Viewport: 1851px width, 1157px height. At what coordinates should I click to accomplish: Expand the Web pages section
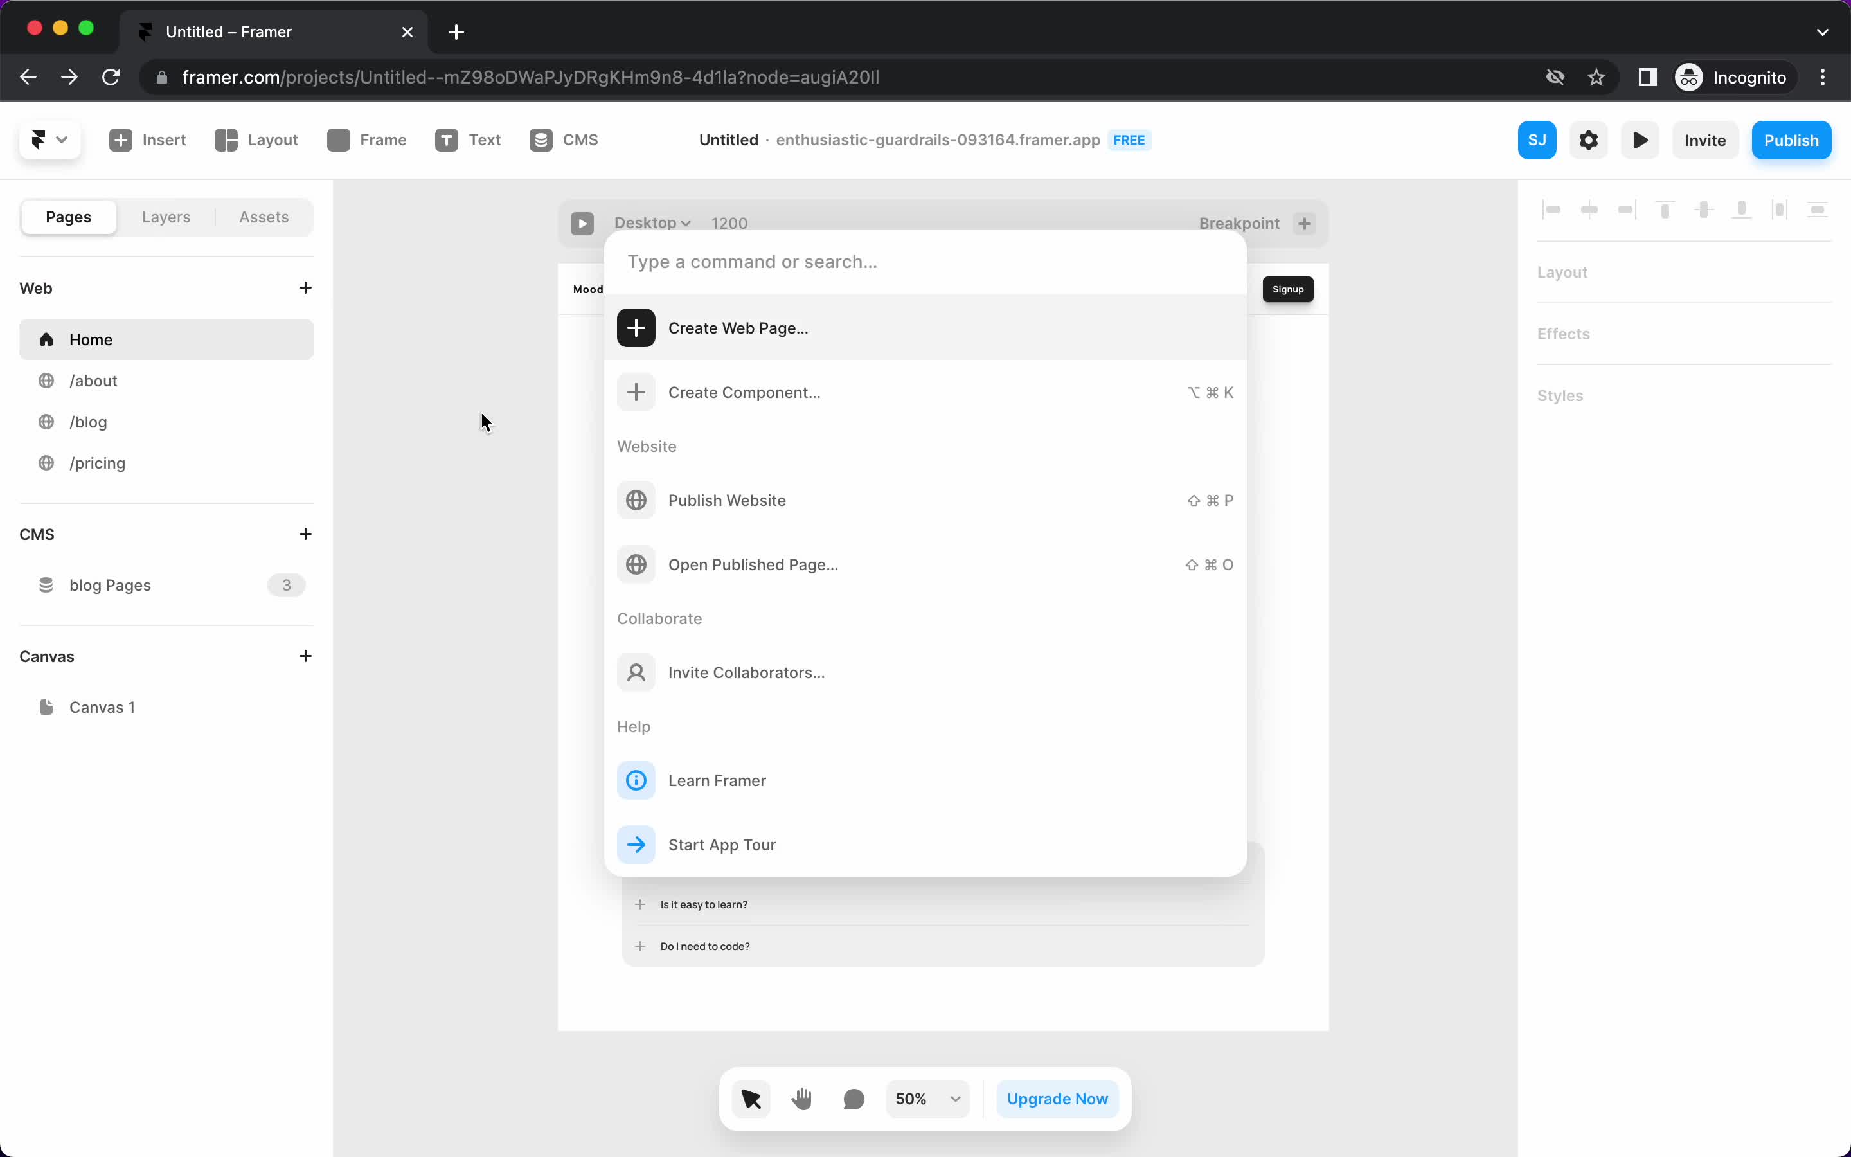point(36,288)
